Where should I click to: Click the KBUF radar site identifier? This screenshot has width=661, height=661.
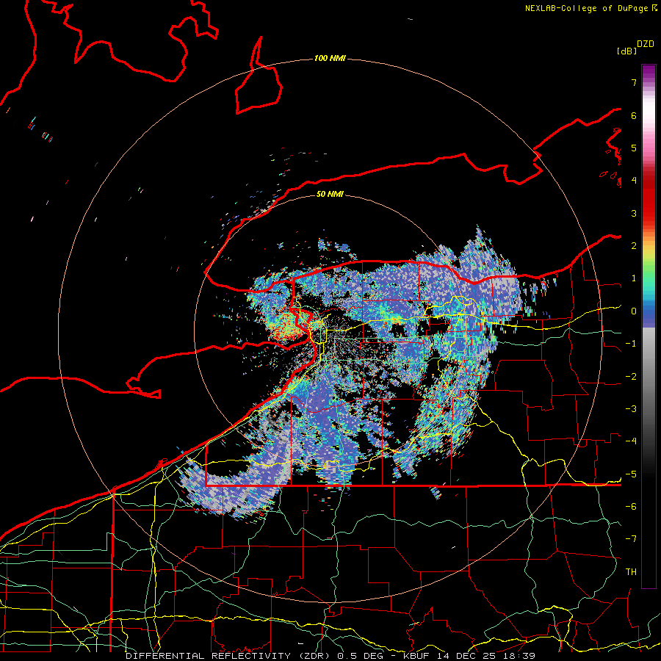[417, 656]
